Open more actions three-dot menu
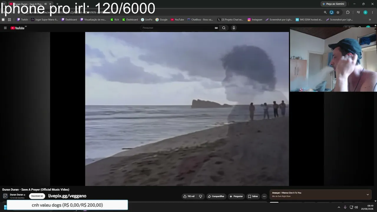This screenshot has height=212, width=377. tap(264, 196)
